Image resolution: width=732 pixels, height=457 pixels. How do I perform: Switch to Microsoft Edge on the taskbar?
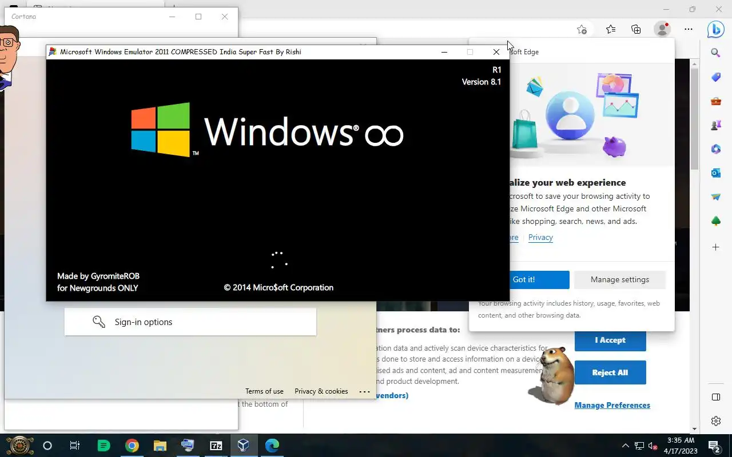pos(272,446)
